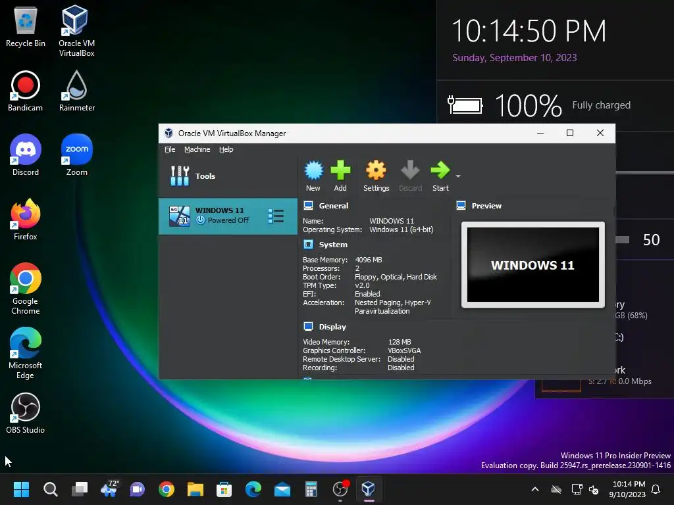This screenshot has height=505, width=674.
Task: Open the Mail app from the taskbar
Action: pyautogui.click(x=282, y=489)
